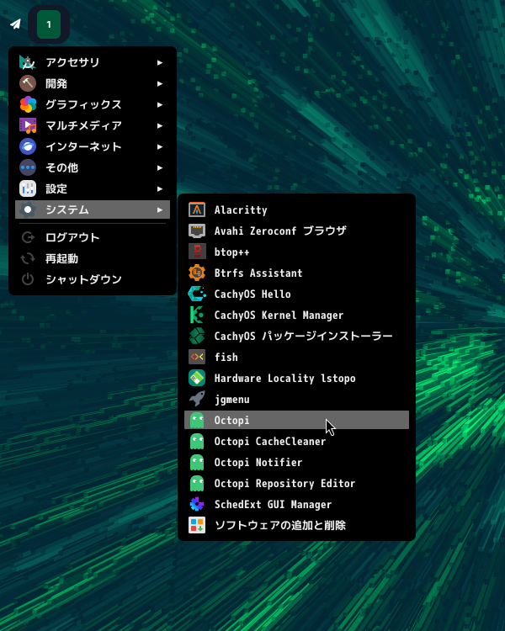Image resolution: width=505 pixels, height=631 pixels.
Task: Click the SchedExt GUI Manager label
Action: (273, 505)
